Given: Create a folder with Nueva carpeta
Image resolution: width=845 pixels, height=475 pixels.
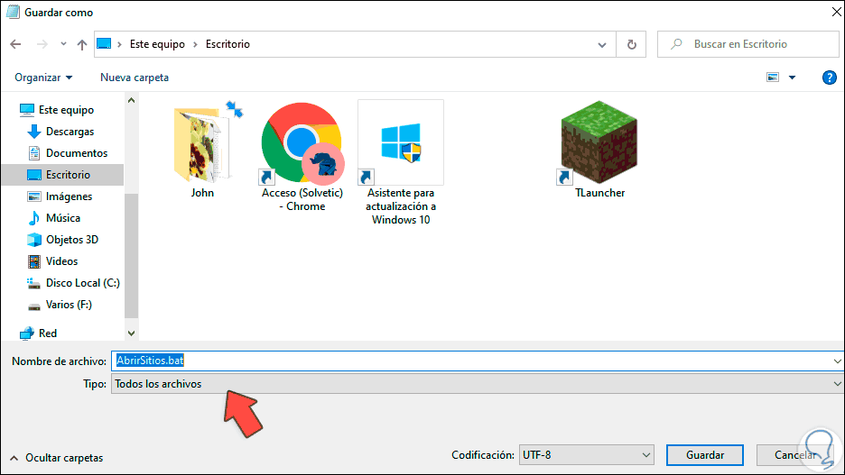Looking at the screenshot, I should [x=135, y=78].
